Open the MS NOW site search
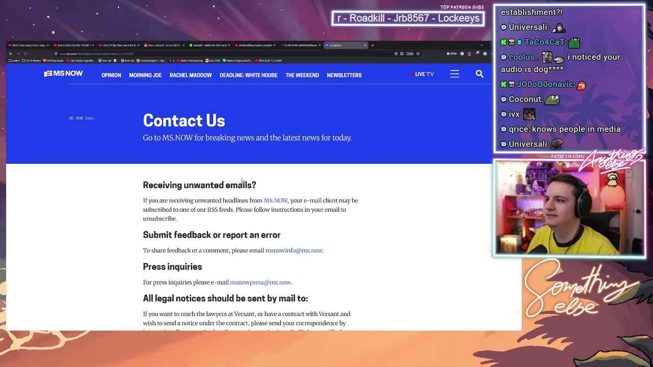The image size is (653, 367). [480, 74]
